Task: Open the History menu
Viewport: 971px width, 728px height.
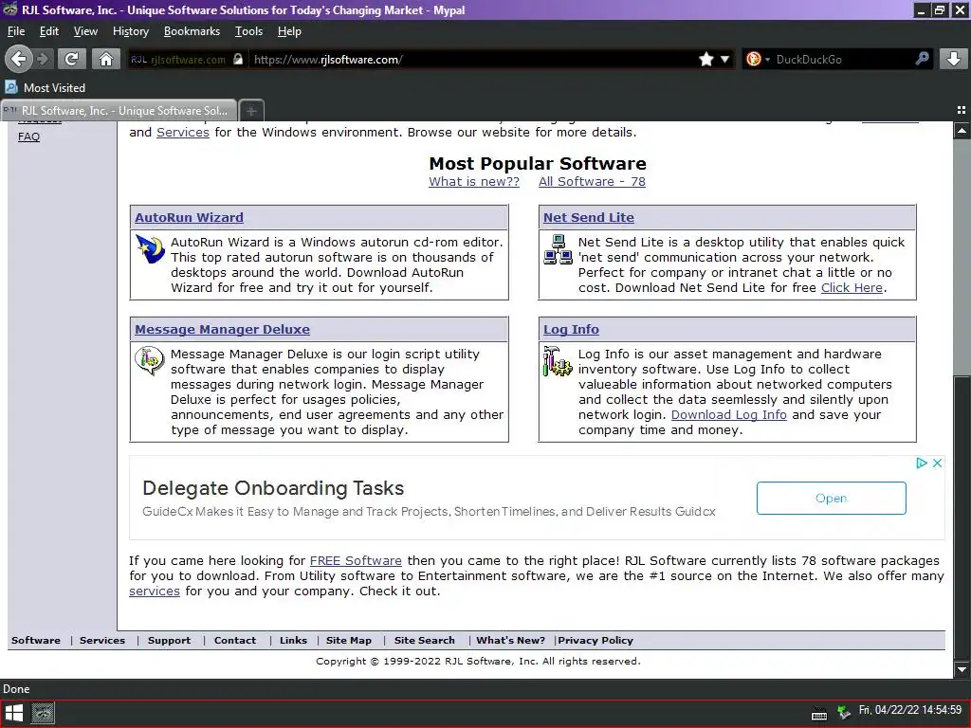Action: point(131,31)
